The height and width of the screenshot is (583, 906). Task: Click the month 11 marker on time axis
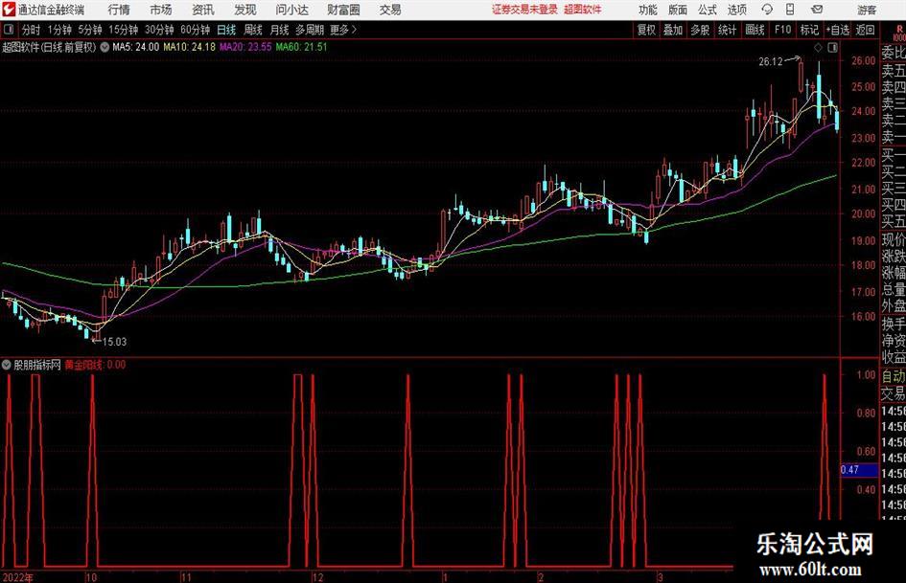[185, 577]
